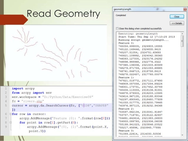Click 'point.Y))' continuation line
Screen dimensions: 188x141
coord(37,131)
